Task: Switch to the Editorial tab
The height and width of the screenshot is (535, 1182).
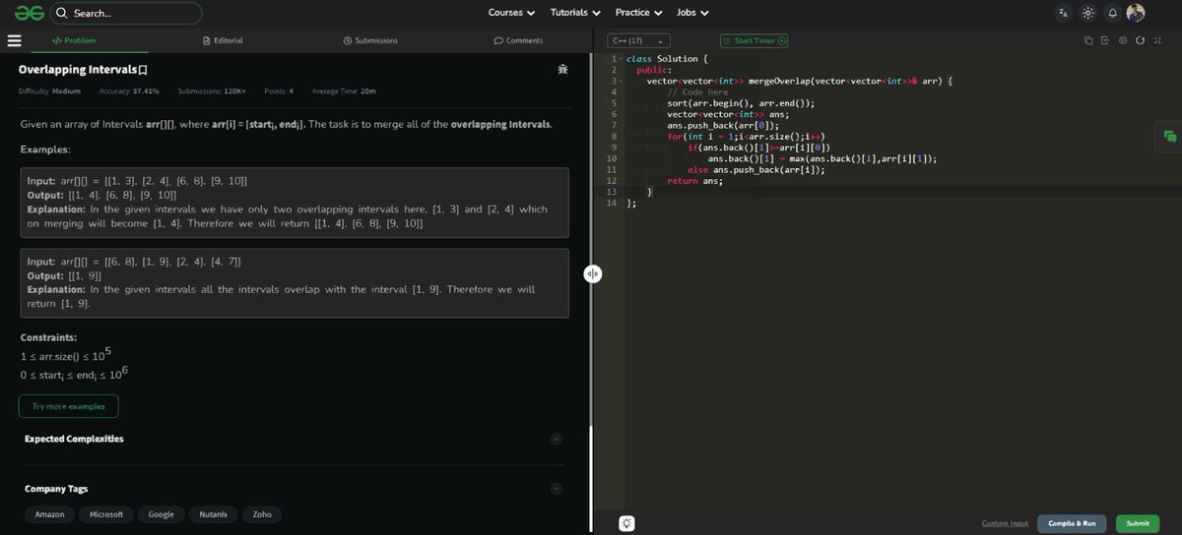Action: pos(222,41)
